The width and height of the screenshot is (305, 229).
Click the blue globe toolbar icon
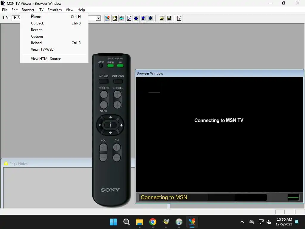coord(150,18)
